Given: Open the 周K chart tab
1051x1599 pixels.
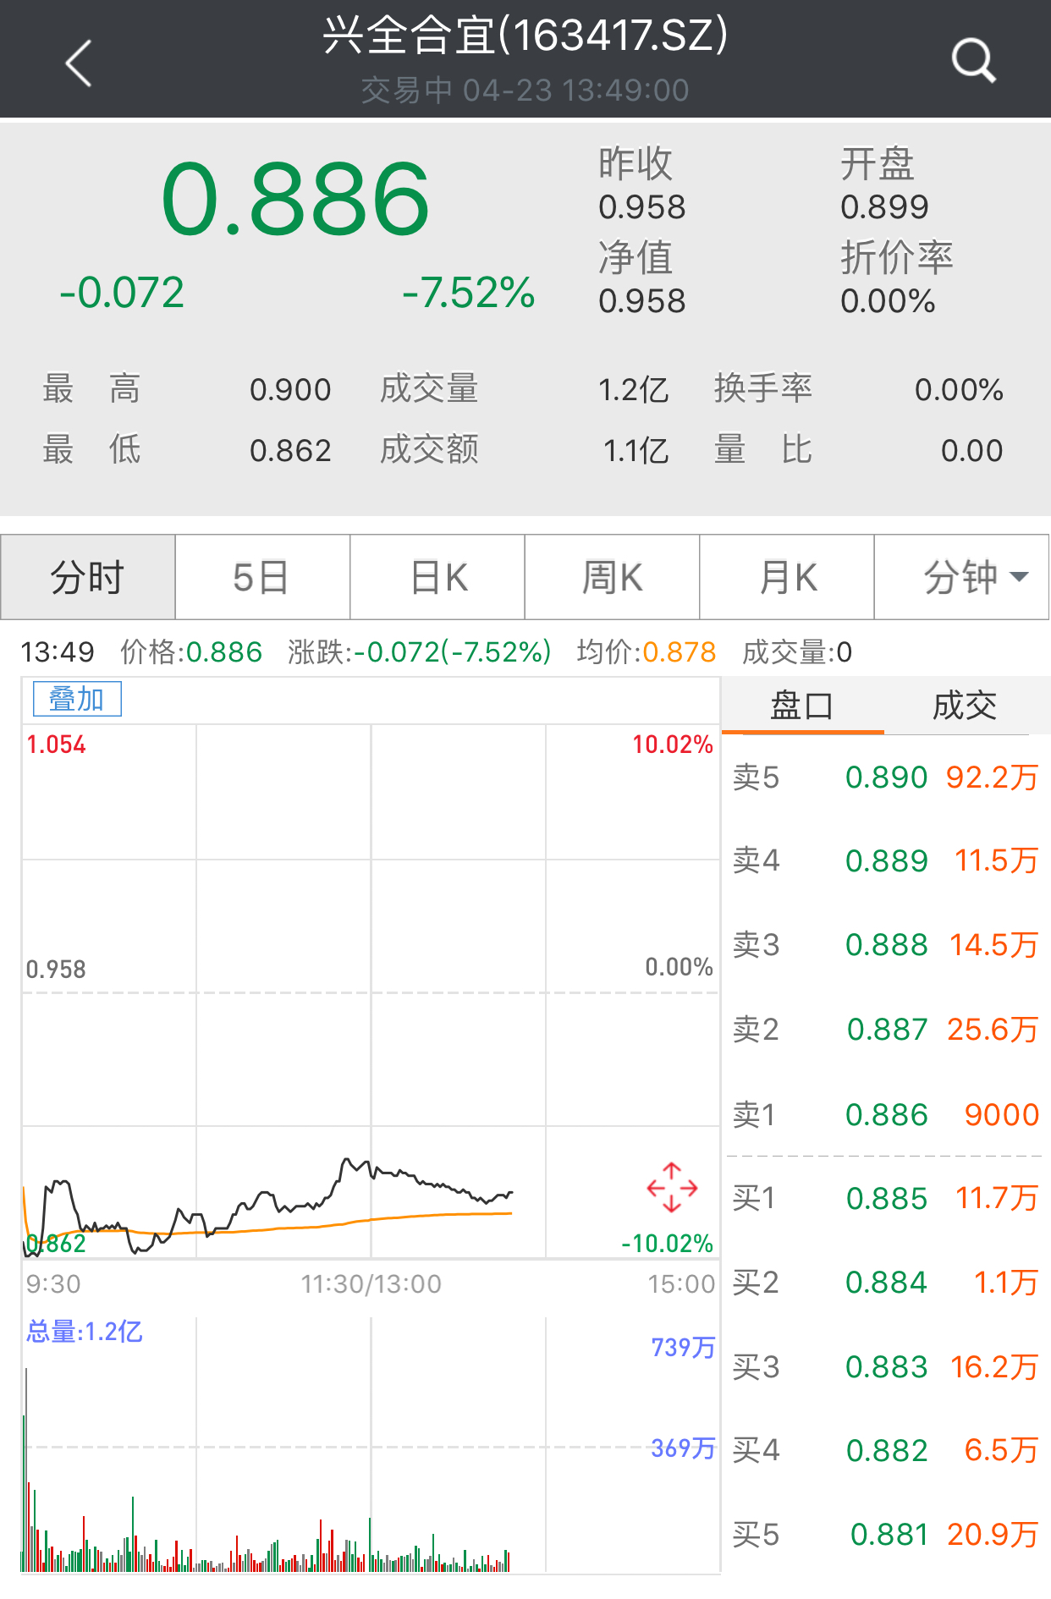Looking at the screenshot, I should (612, 577).
